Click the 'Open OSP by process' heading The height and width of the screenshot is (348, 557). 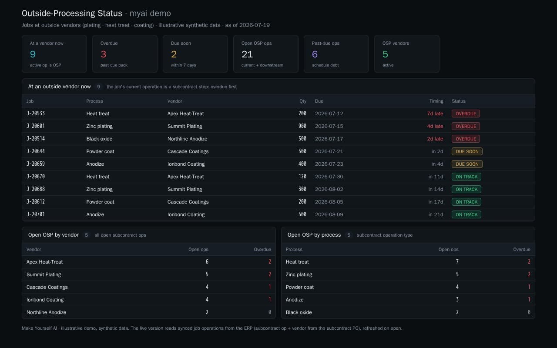[x=314, y=235]
